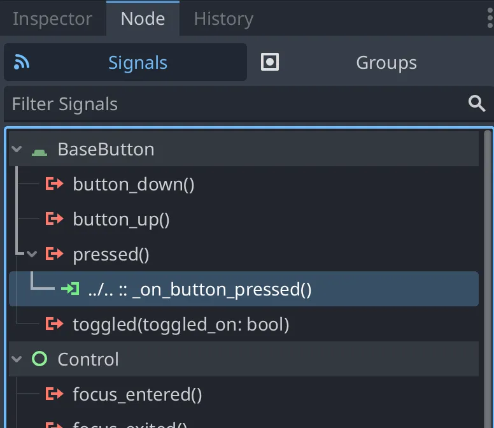Click the focus_entered signal icon
This screenshot has width=494, height=428.
click(x=55, y=395)
